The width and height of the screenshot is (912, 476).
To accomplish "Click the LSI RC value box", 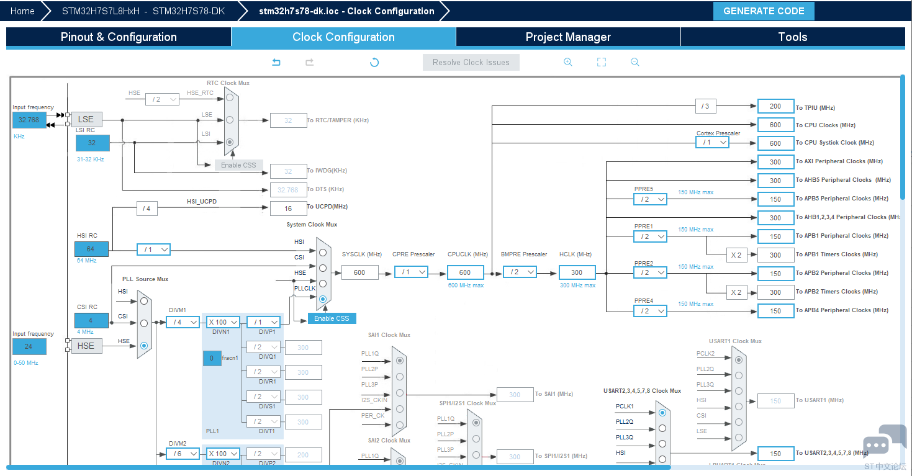I will (93, 143).
